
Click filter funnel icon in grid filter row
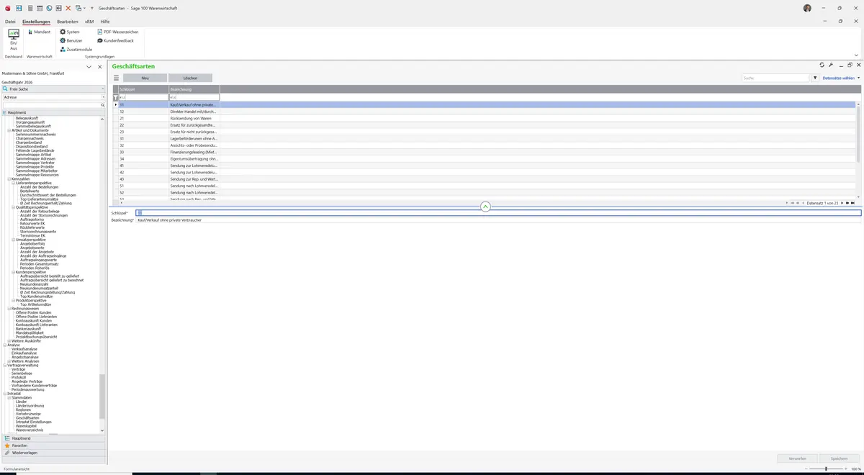[115, 97]
